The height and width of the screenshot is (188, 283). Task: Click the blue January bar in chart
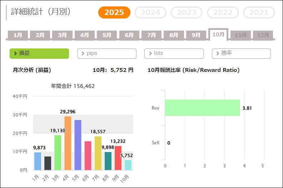[38, 161]
